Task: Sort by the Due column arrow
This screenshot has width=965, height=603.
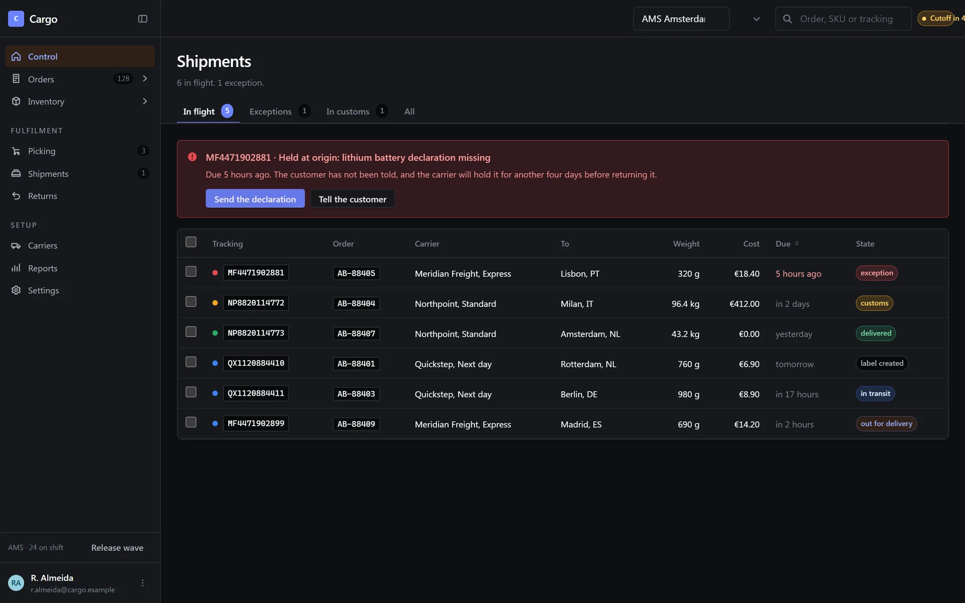Action: click(x=797, y=243)
